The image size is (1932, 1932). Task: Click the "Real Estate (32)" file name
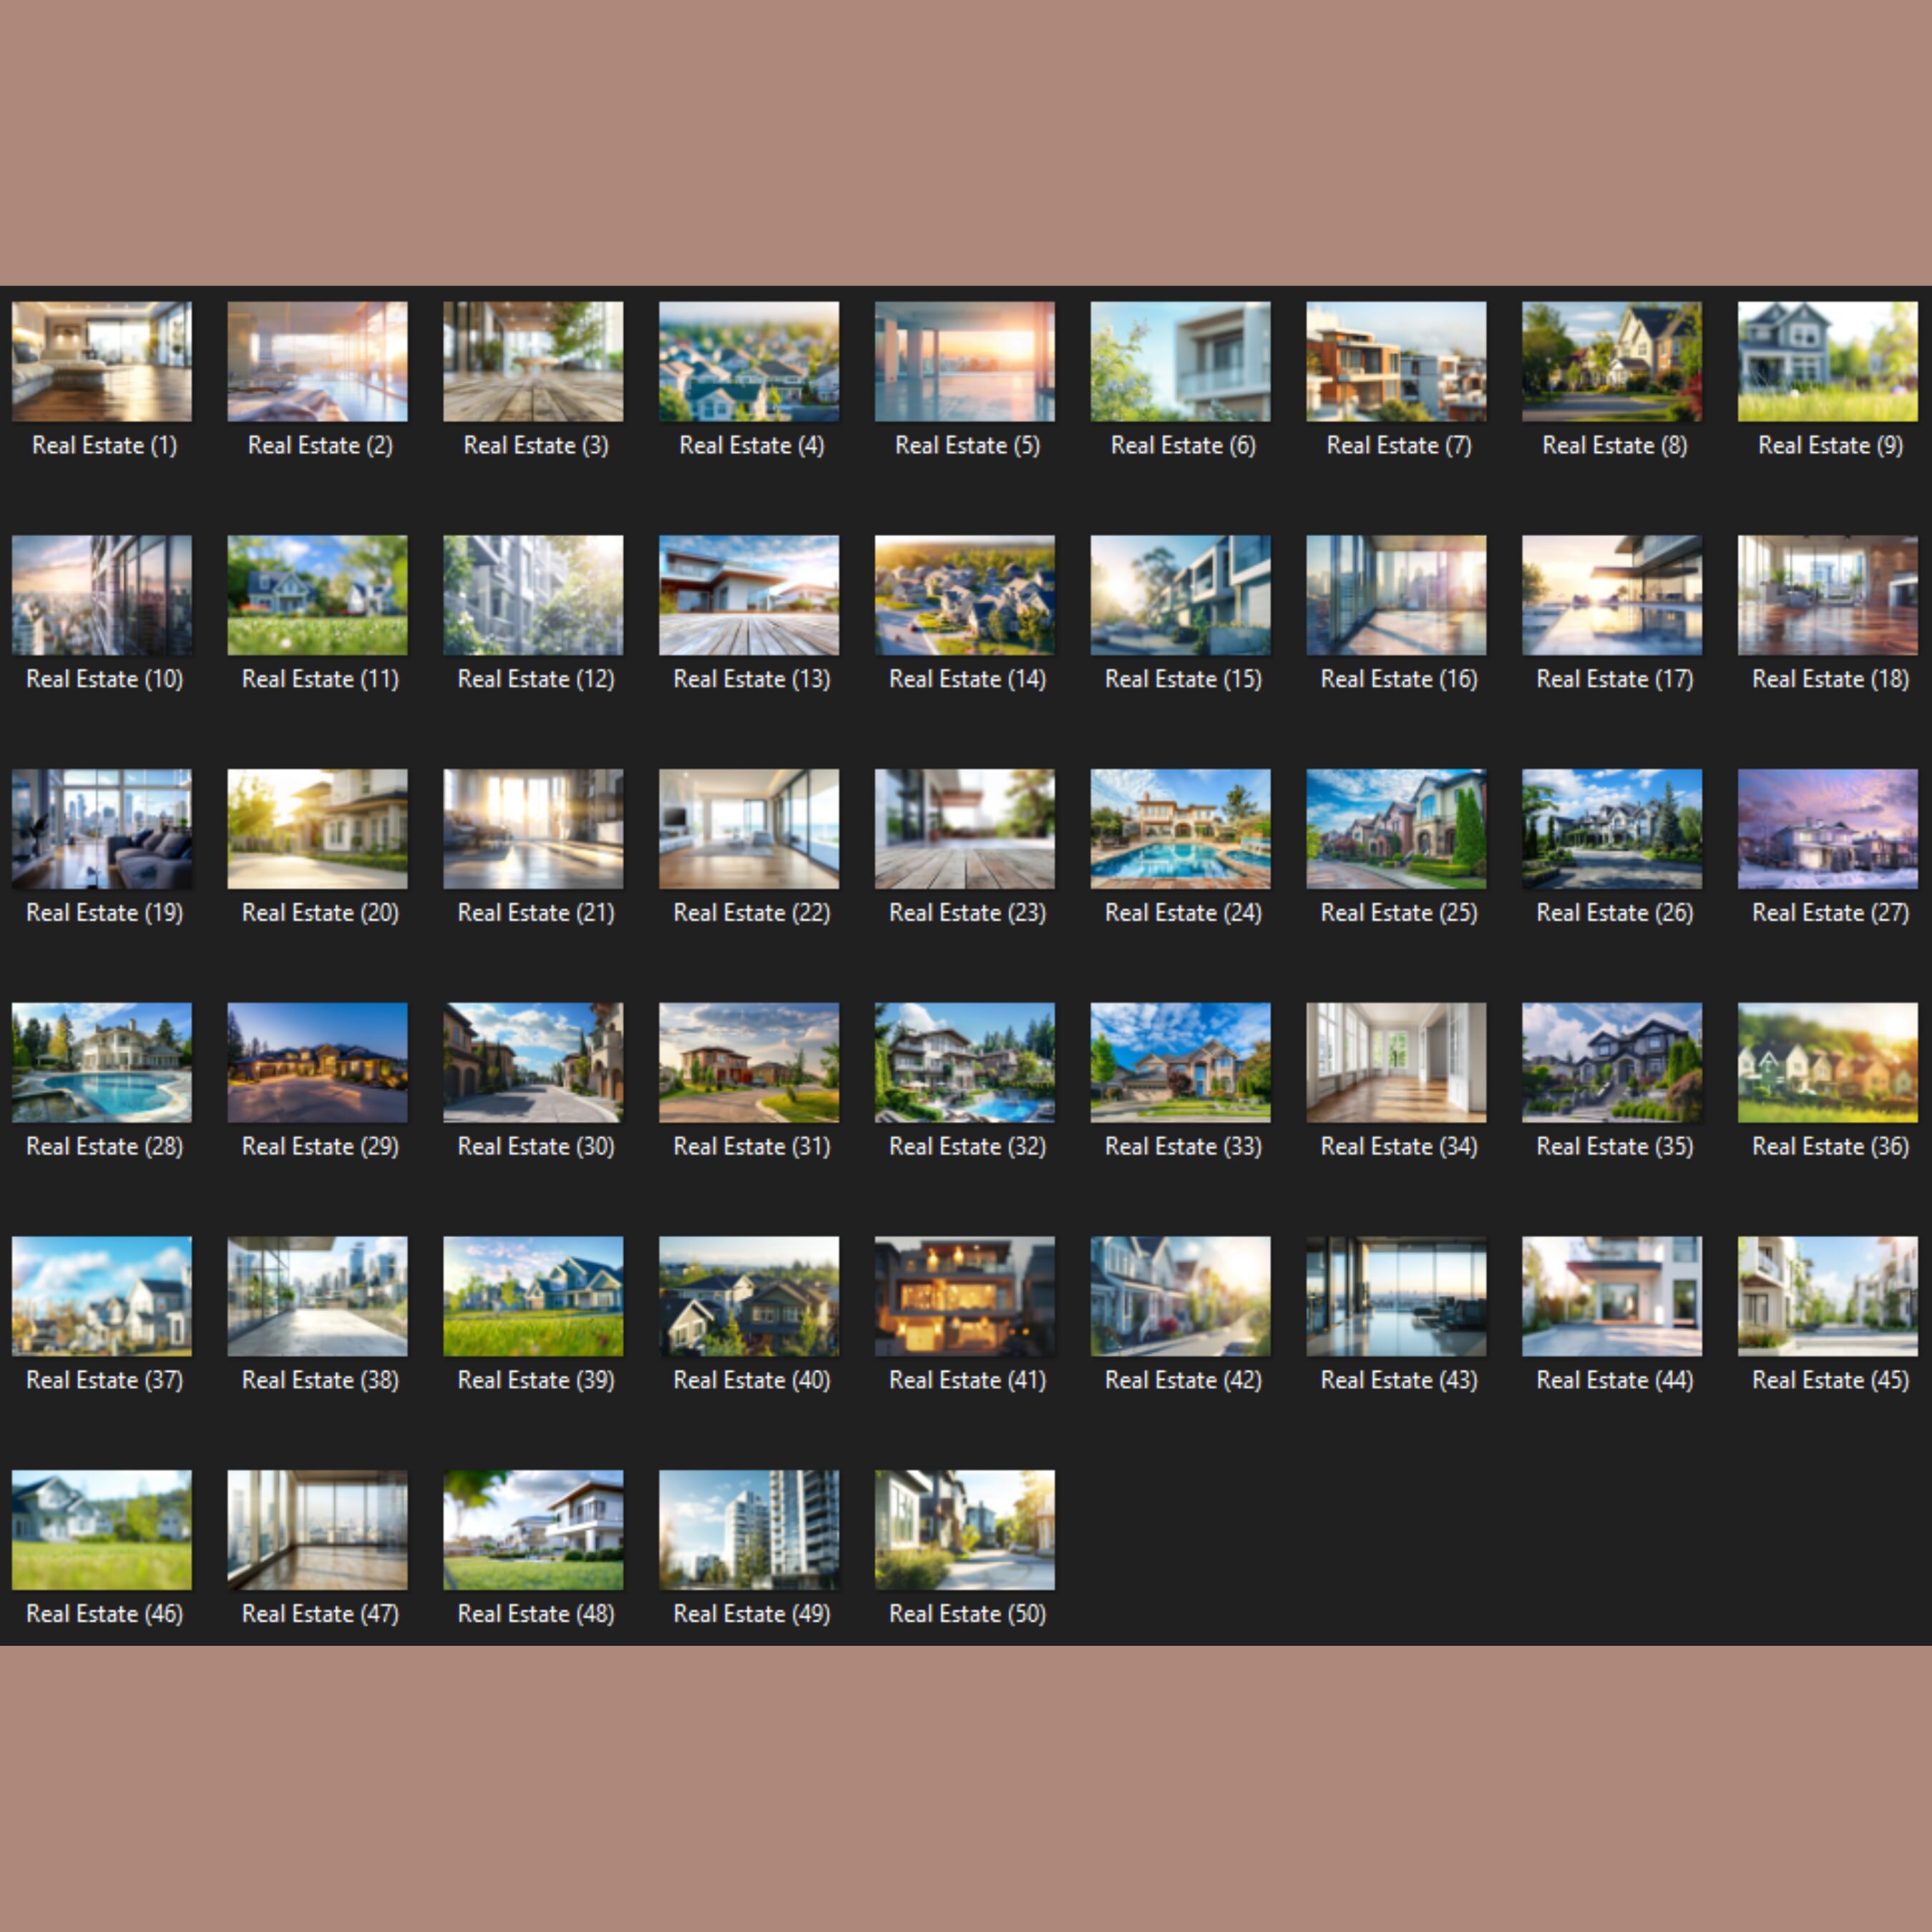pyautogui.click(x=968, y=1147)
